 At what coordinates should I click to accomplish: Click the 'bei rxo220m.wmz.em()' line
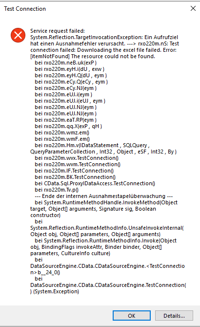[62, 132]
